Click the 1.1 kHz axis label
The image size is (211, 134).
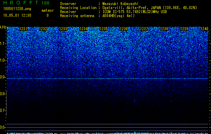coord(3,44)
